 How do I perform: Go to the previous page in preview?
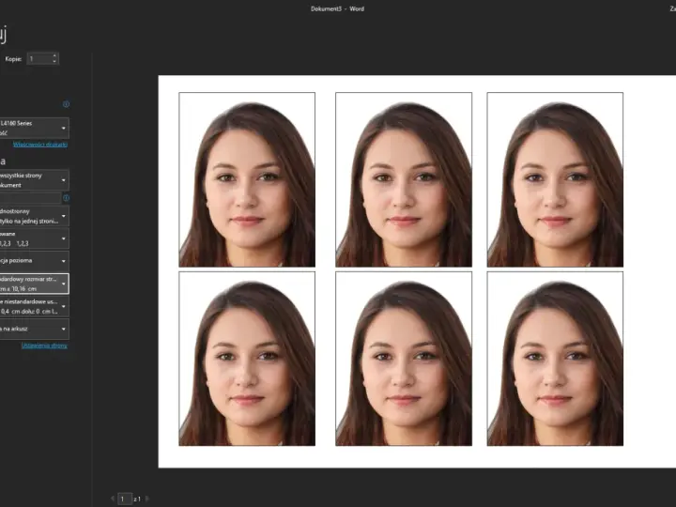(113, 499)
